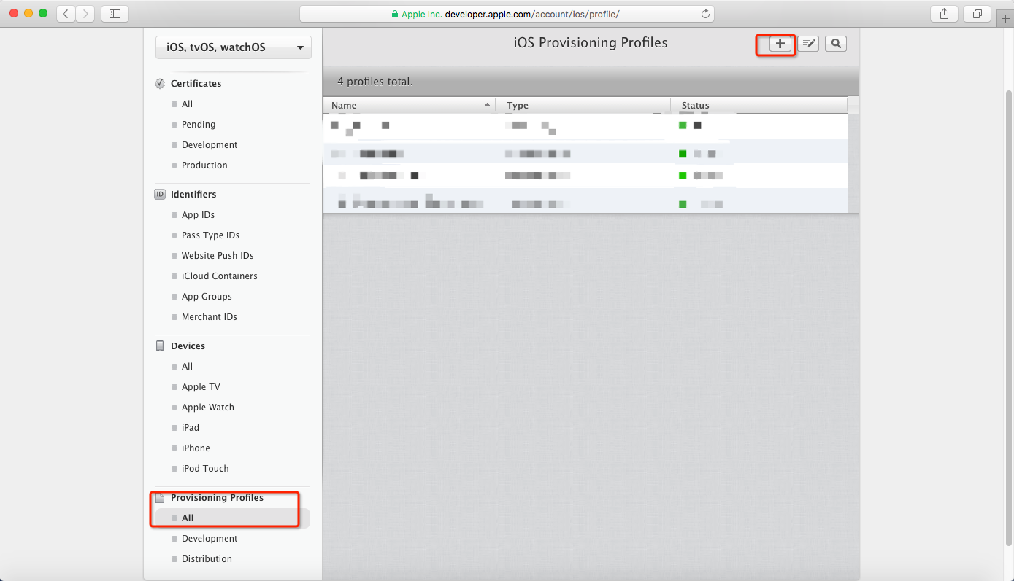Select Distribution under Provisioning Profiles
This screenshot has height=581, width=1014.
(x=207, y=559)
